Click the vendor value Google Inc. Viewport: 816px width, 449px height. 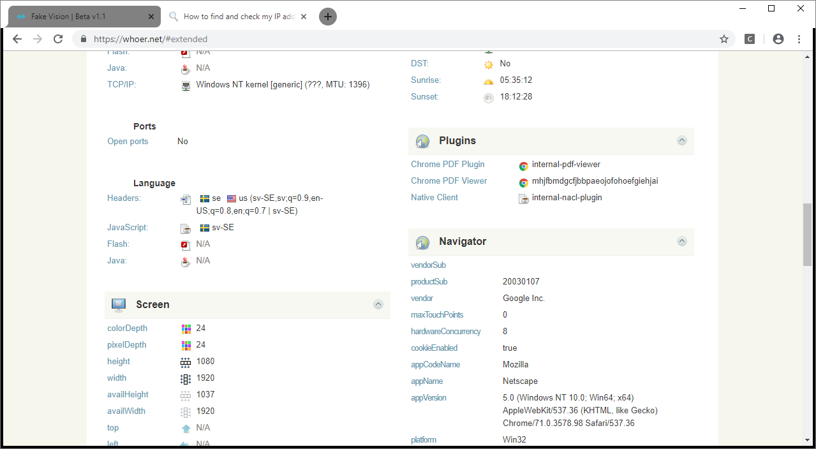(524, 298)
